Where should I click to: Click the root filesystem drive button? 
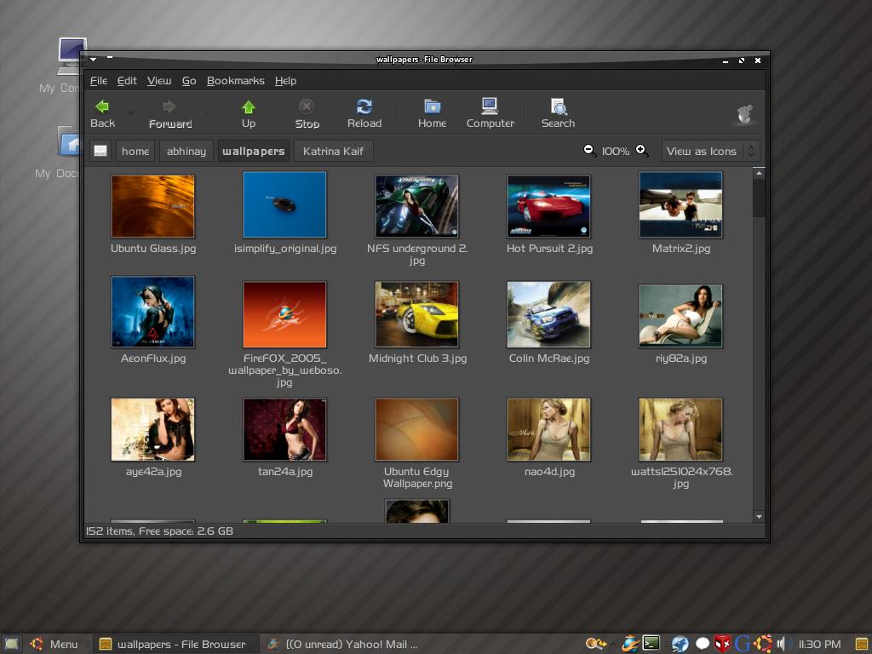[100, 151]
